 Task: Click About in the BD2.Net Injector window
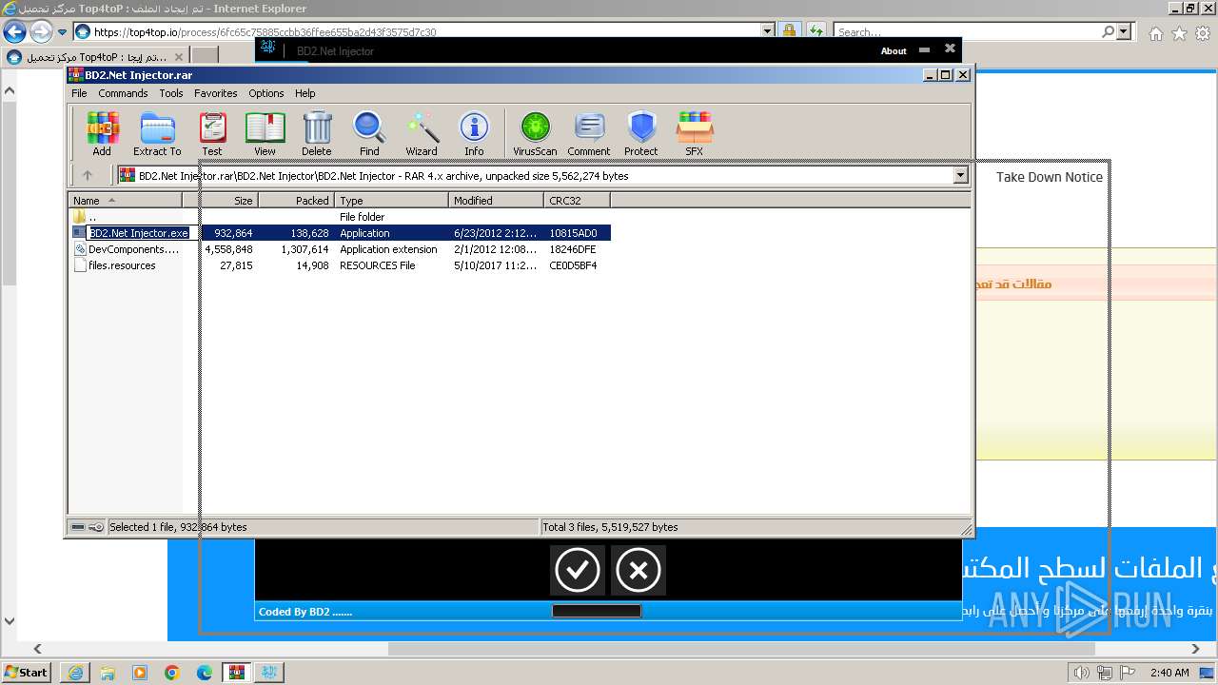[894, 51]
